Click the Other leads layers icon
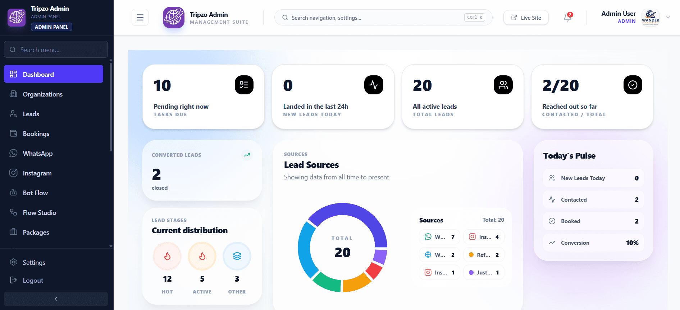Screen dimensions: 680x310 click(x=237, y=256)
